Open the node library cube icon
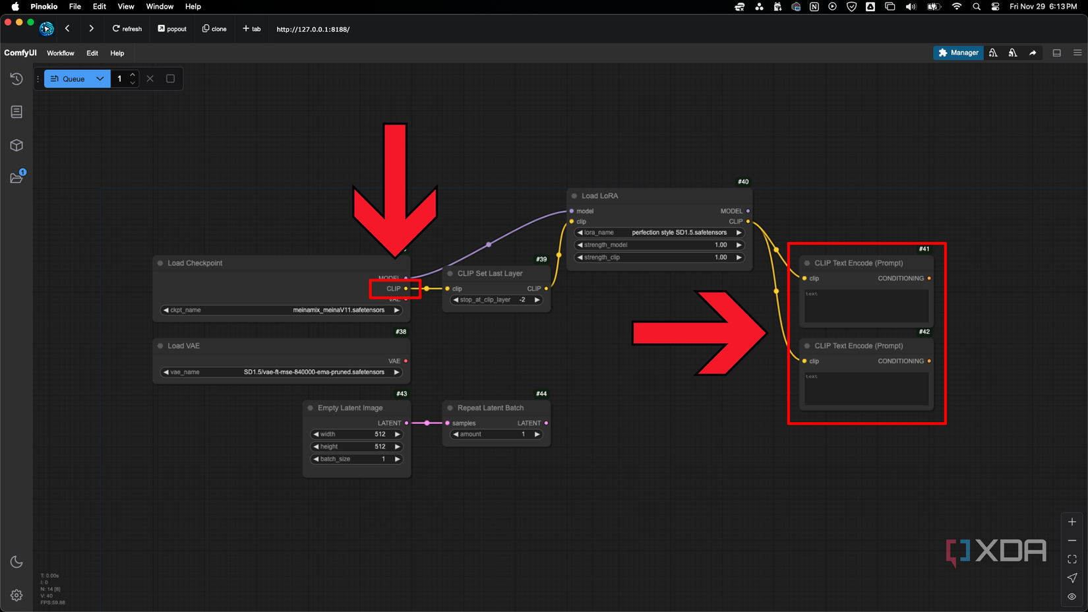The width and height of the screenshot is (1088, 612). (16, 145)
